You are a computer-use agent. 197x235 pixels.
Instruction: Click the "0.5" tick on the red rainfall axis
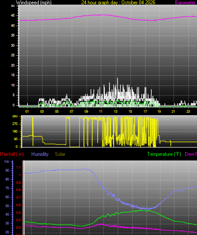click(x=18, y=213)
